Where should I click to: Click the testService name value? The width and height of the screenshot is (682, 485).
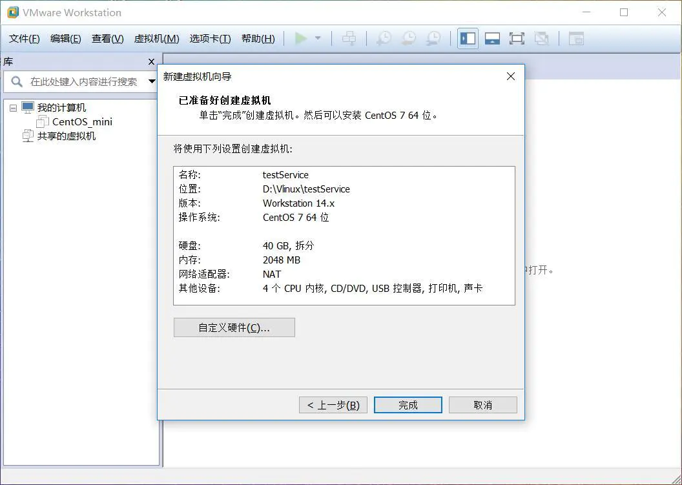tap(285, 175)
